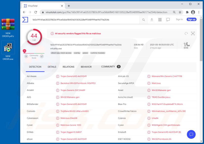Select the NEW ORDER.exe desktop icon

[8, 51]
